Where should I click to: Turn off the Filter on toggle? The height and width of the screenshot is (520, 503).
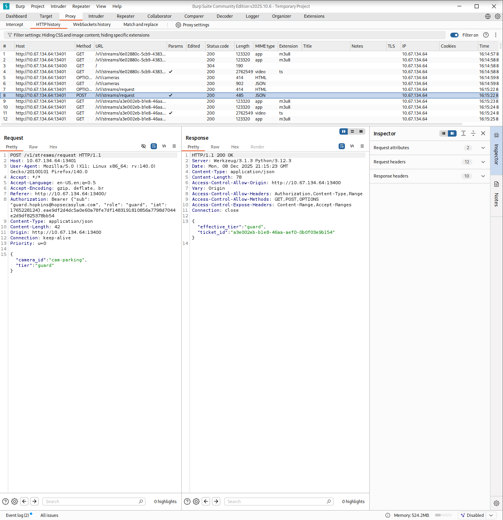point(454,35)
